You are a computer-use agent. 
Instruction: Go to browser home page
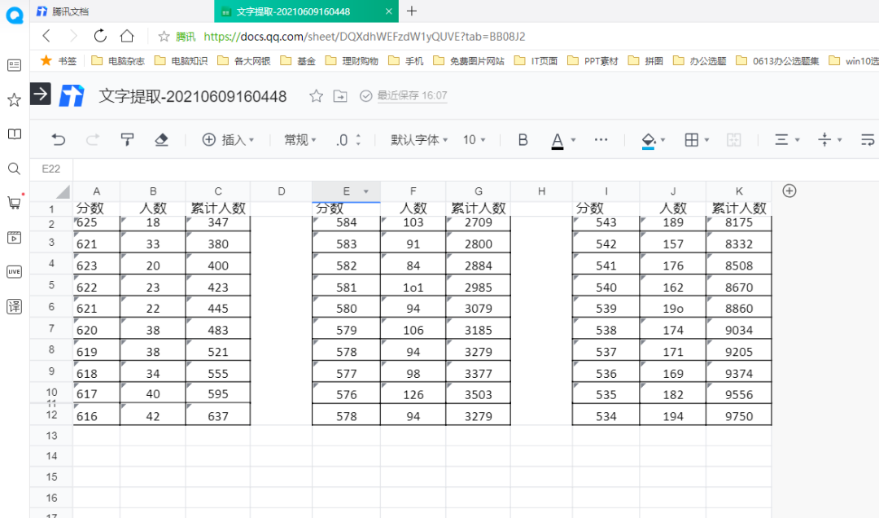point(127,36)
